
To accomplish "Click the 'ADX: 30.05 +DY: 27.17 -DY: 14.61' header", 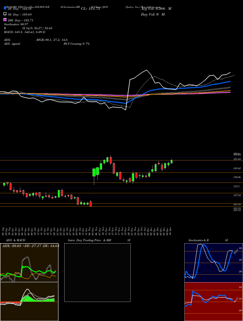I will coord(30,246).
